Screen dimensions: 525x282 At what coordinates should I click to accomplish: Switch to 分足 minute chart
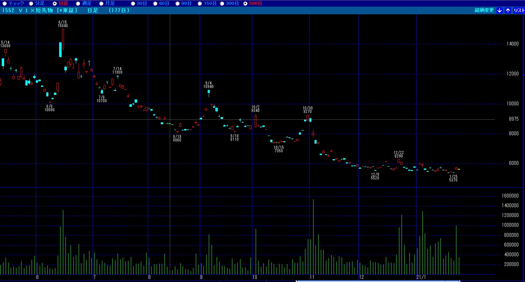(x=31, y=3)
